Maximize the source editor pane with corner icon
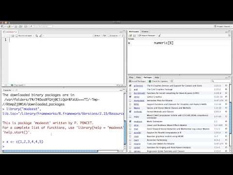 [124, 32]
